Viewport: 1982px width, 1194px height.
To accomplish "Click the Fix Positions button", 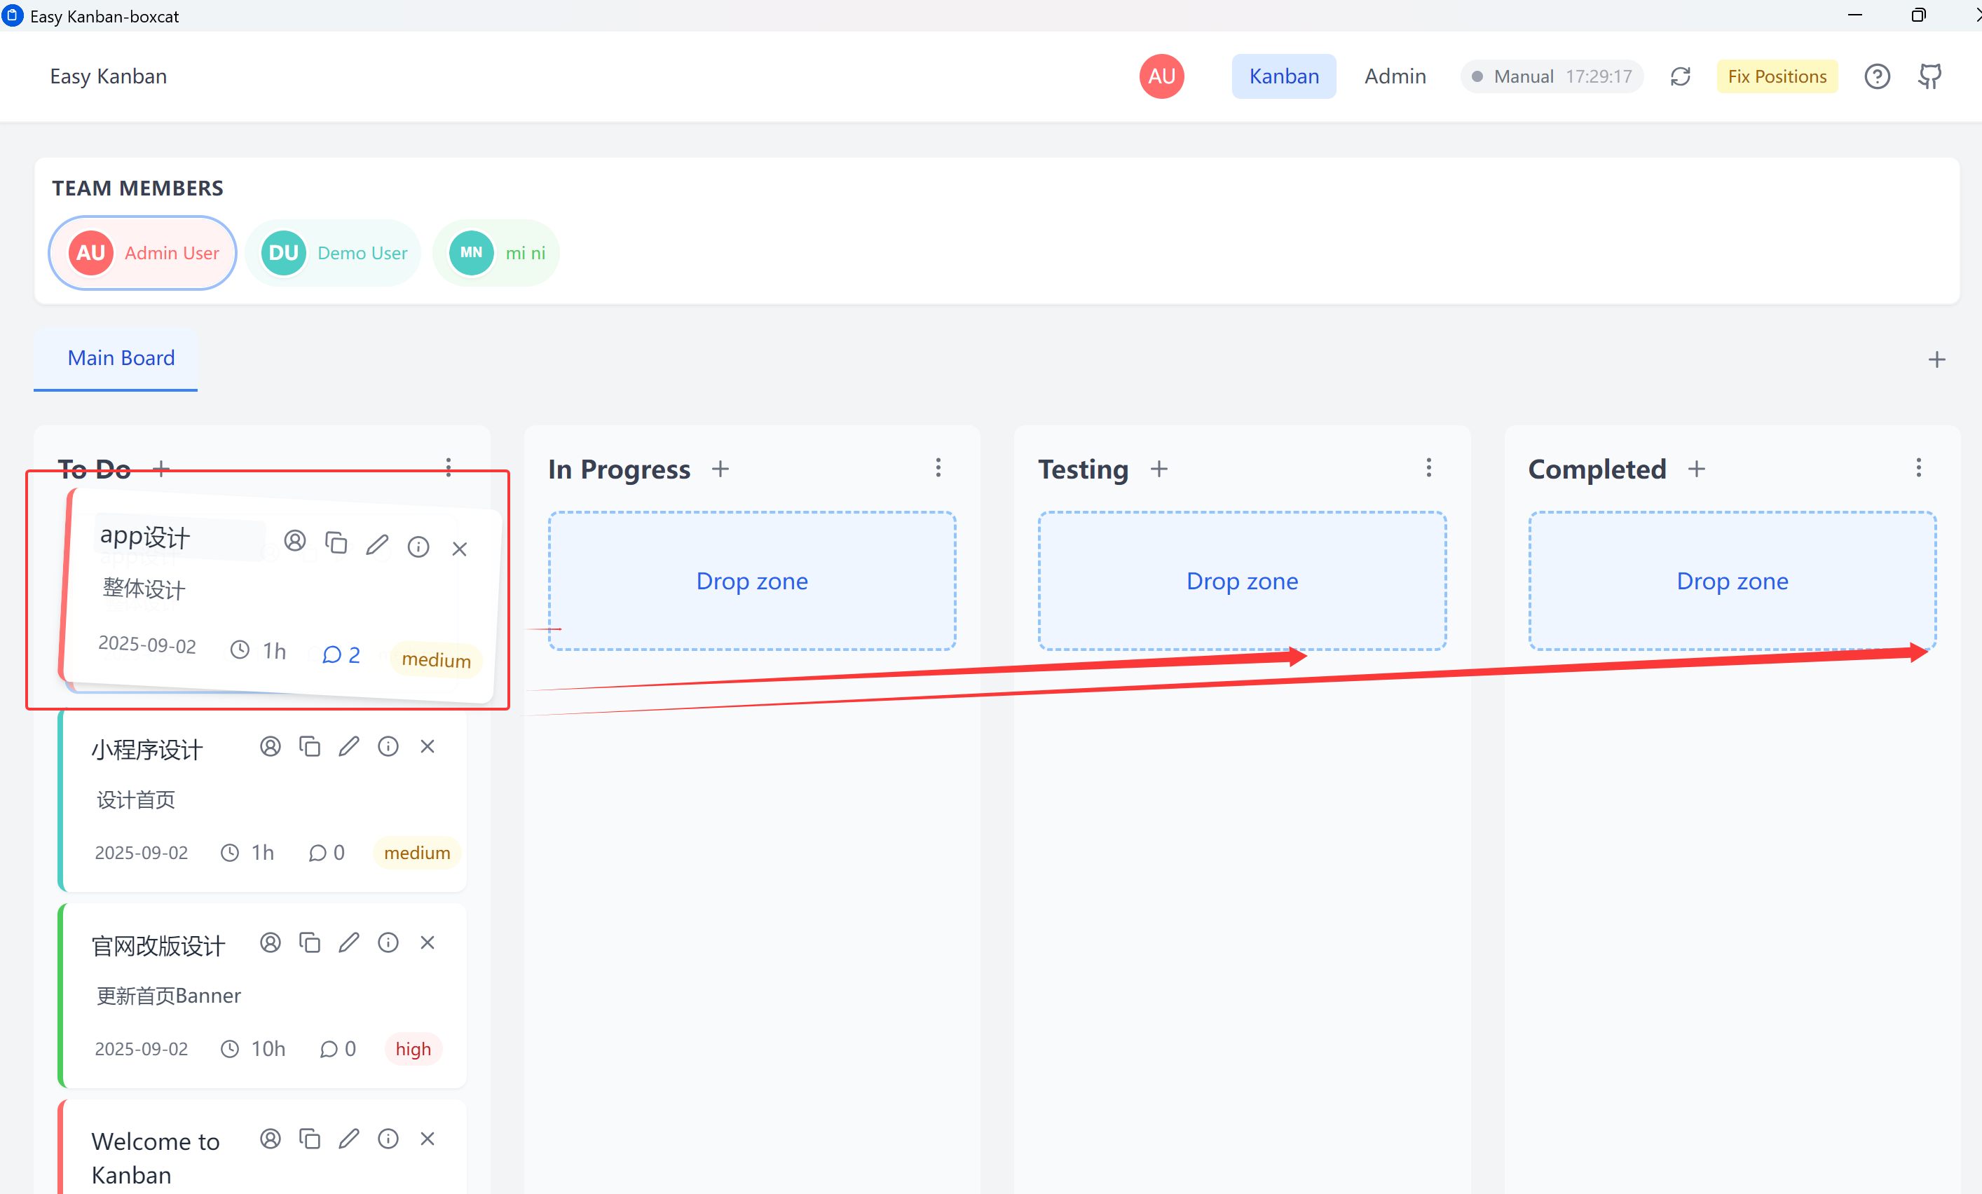I will 1777,76.
